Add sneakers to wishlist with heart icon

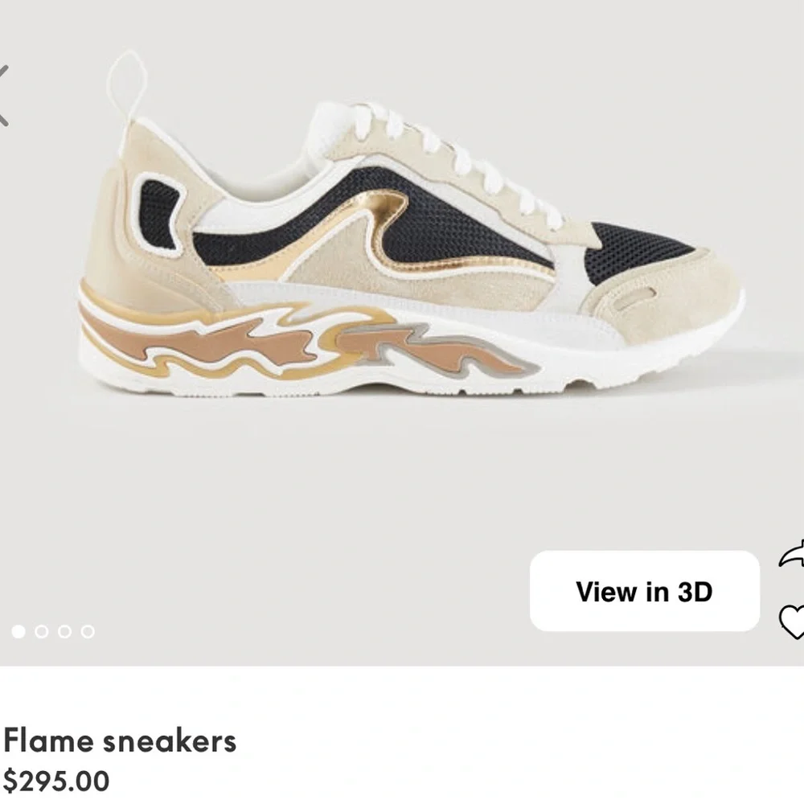click(x=792, y=622)
